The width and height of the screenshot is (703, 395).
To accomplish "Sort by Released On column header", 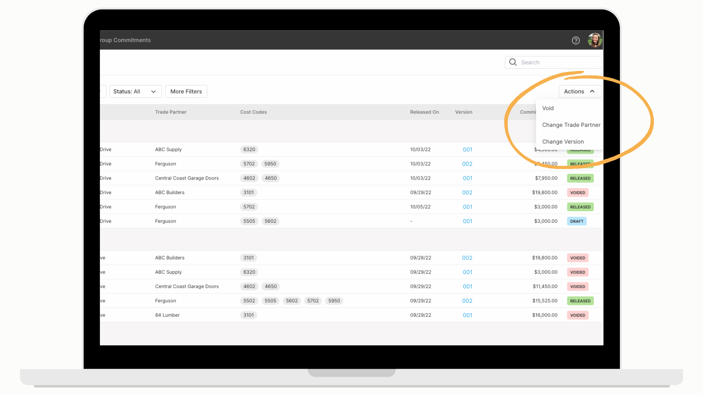I will (x=424, y=112).
